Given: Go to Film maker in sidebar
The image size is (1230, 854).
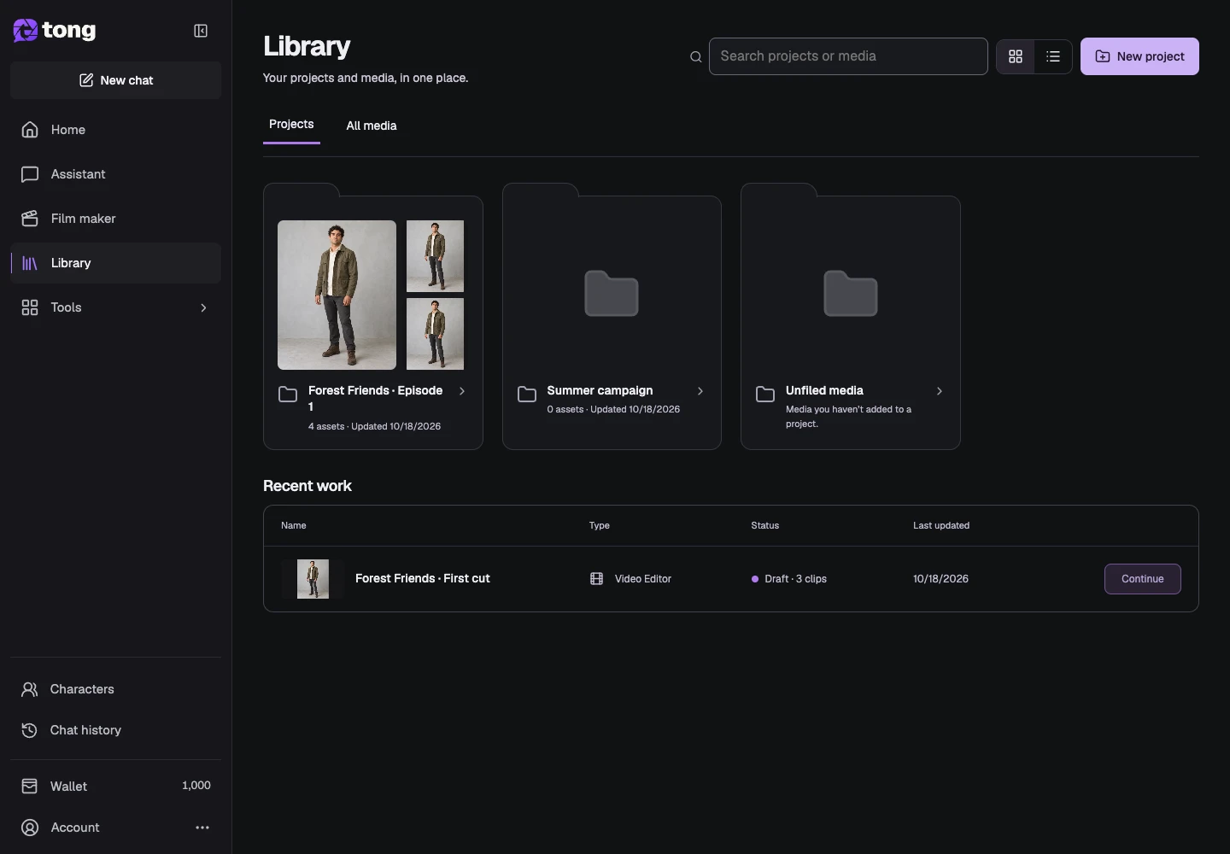Looking at the screenshot, I should click(115, 219).
